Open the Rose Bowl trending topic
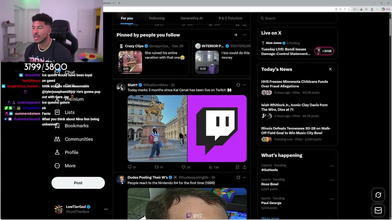Image resolution: width=392 pixels, height=220 pixels. point(270,184)
